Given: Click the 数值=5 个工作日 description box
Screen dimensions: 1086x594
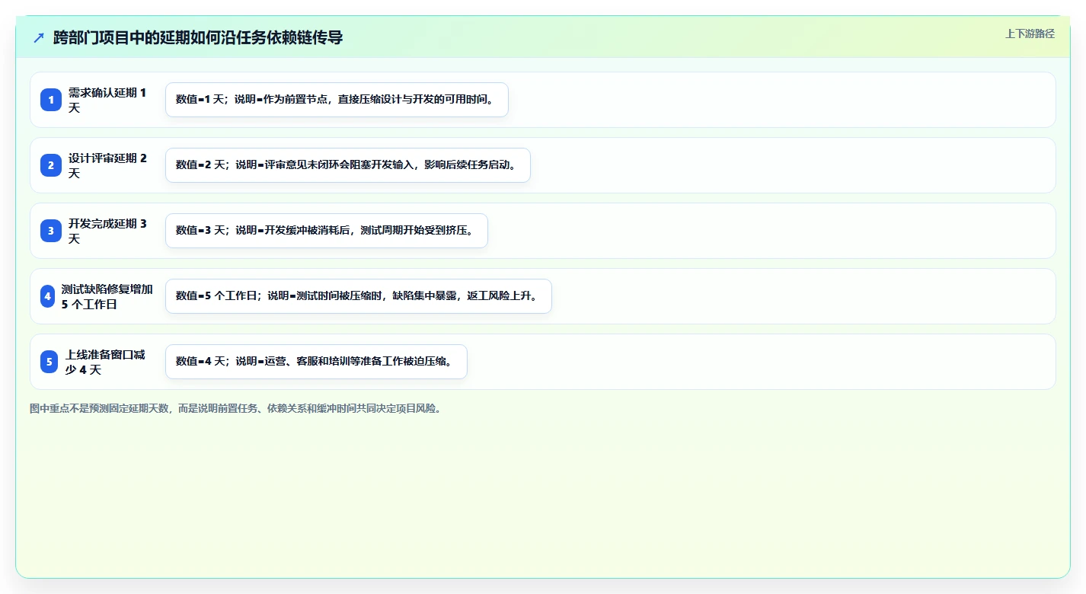Looking at the screenshot, I should [358, 296].
